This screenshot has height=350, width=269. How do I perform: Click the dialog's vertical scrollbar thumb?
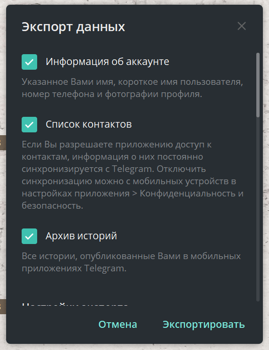pyautogui.click(x=258, y=85)
